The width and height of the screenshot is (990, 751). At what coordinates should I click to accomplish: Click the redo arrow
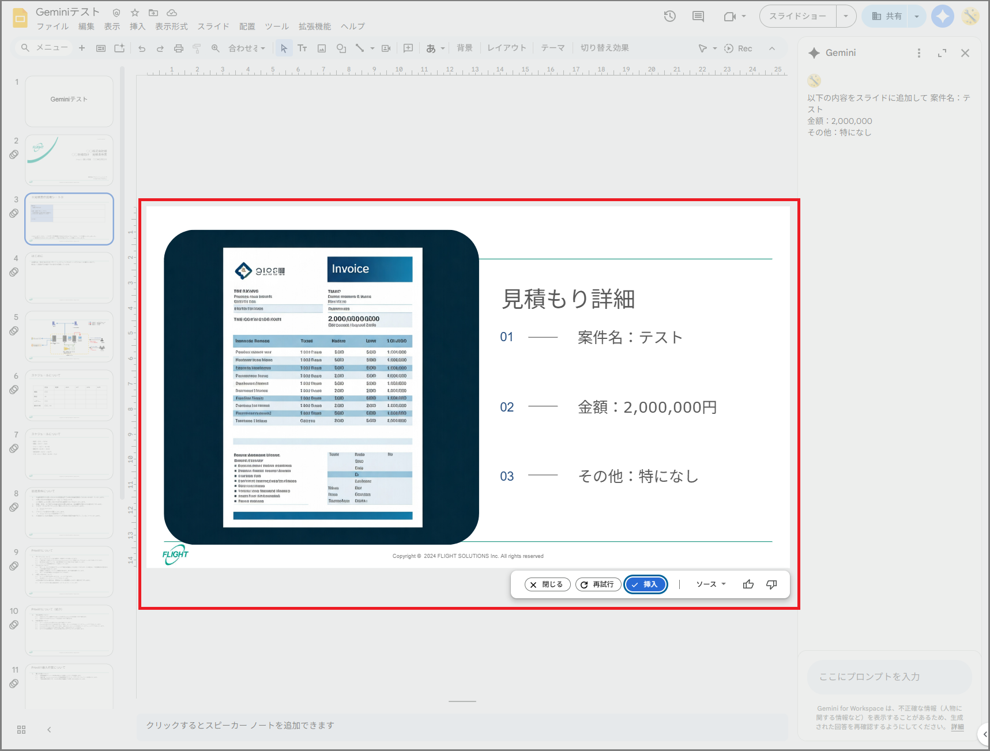[160, 48]
